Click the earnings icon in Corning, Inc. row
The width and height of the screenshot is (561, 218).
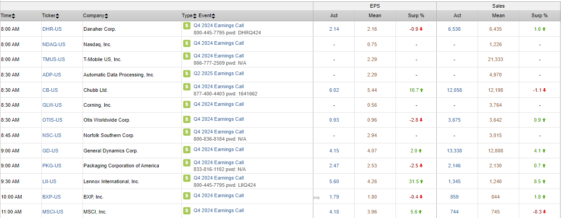click(186, 104)
